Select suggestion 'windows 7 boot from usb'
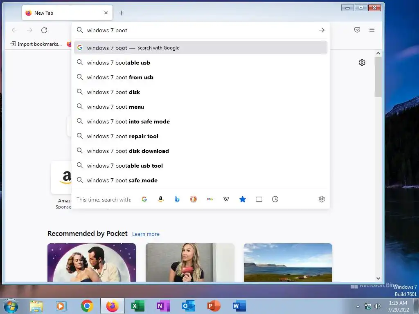The height and width of the screenshot is (314, 419). [x=200, y=77]
